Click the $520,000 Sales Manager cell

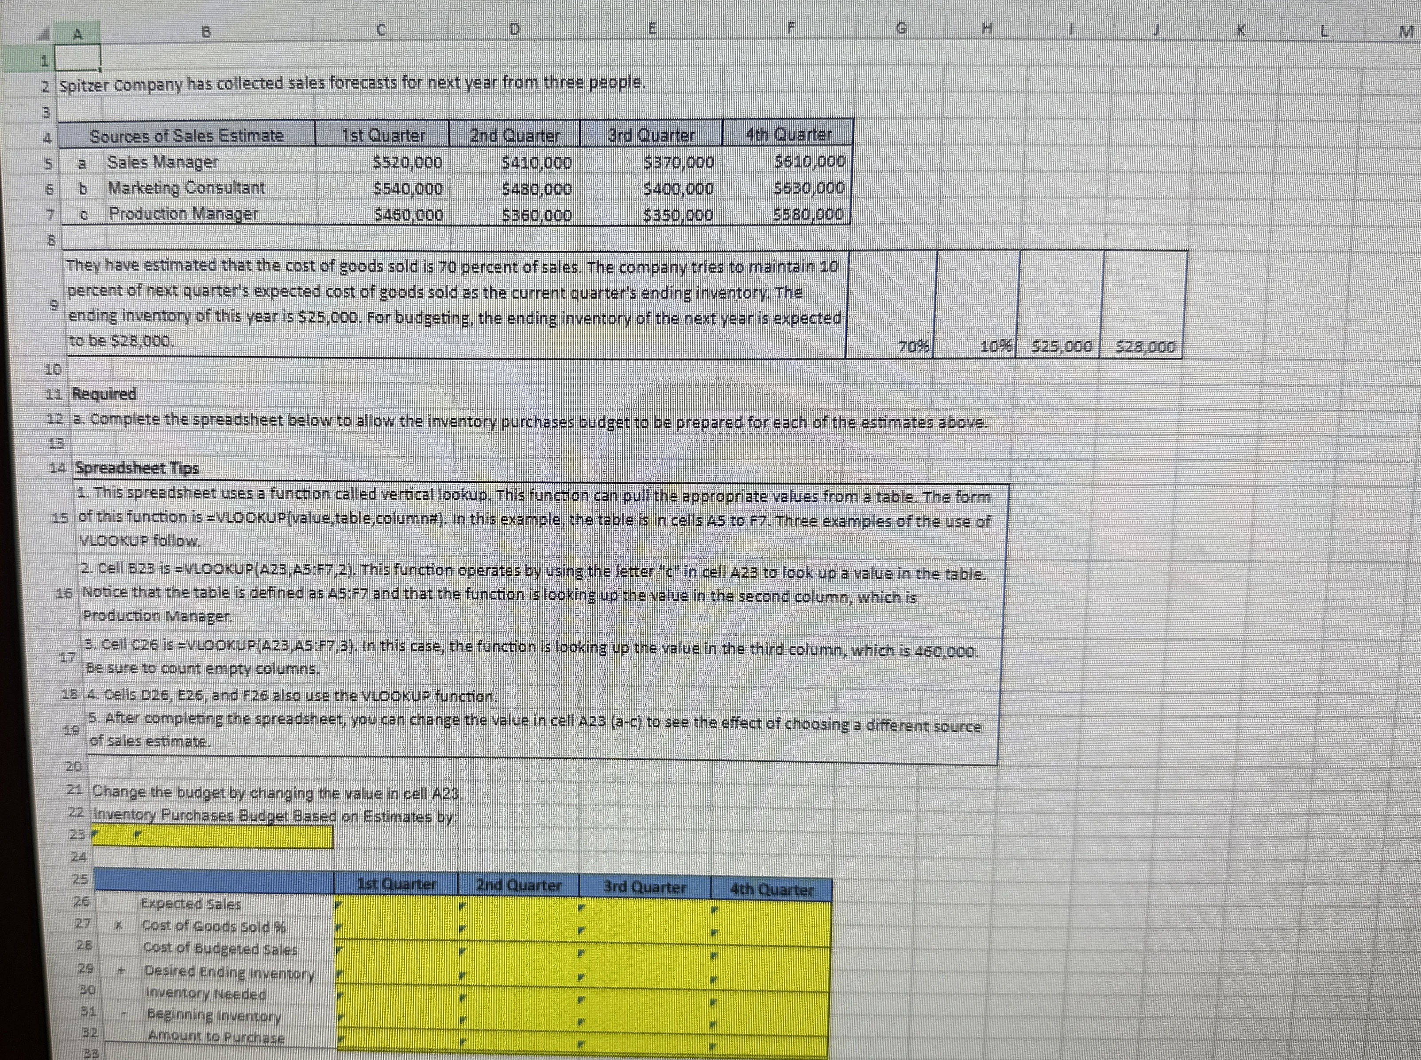(383, 162)
